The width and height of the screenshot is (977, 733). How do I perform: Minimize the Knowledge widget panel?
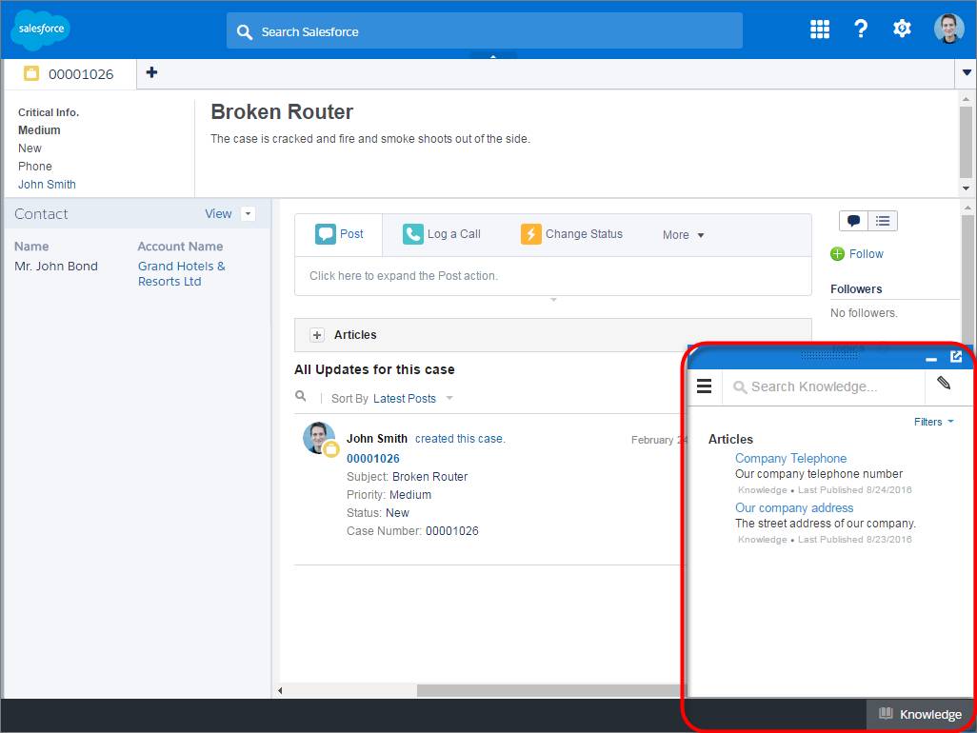pyautogui.click(x=931, y=359)
